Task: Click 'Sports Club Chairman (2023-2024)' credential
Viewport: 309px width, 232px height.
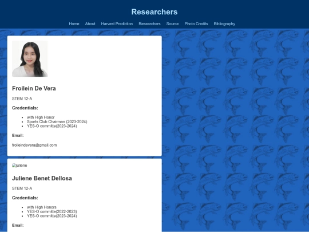Action: (x=57, y=121)
